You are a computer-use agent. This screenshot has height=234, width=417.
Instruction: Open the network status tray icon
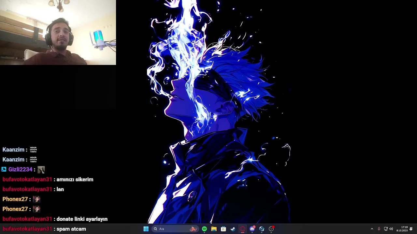386,229
